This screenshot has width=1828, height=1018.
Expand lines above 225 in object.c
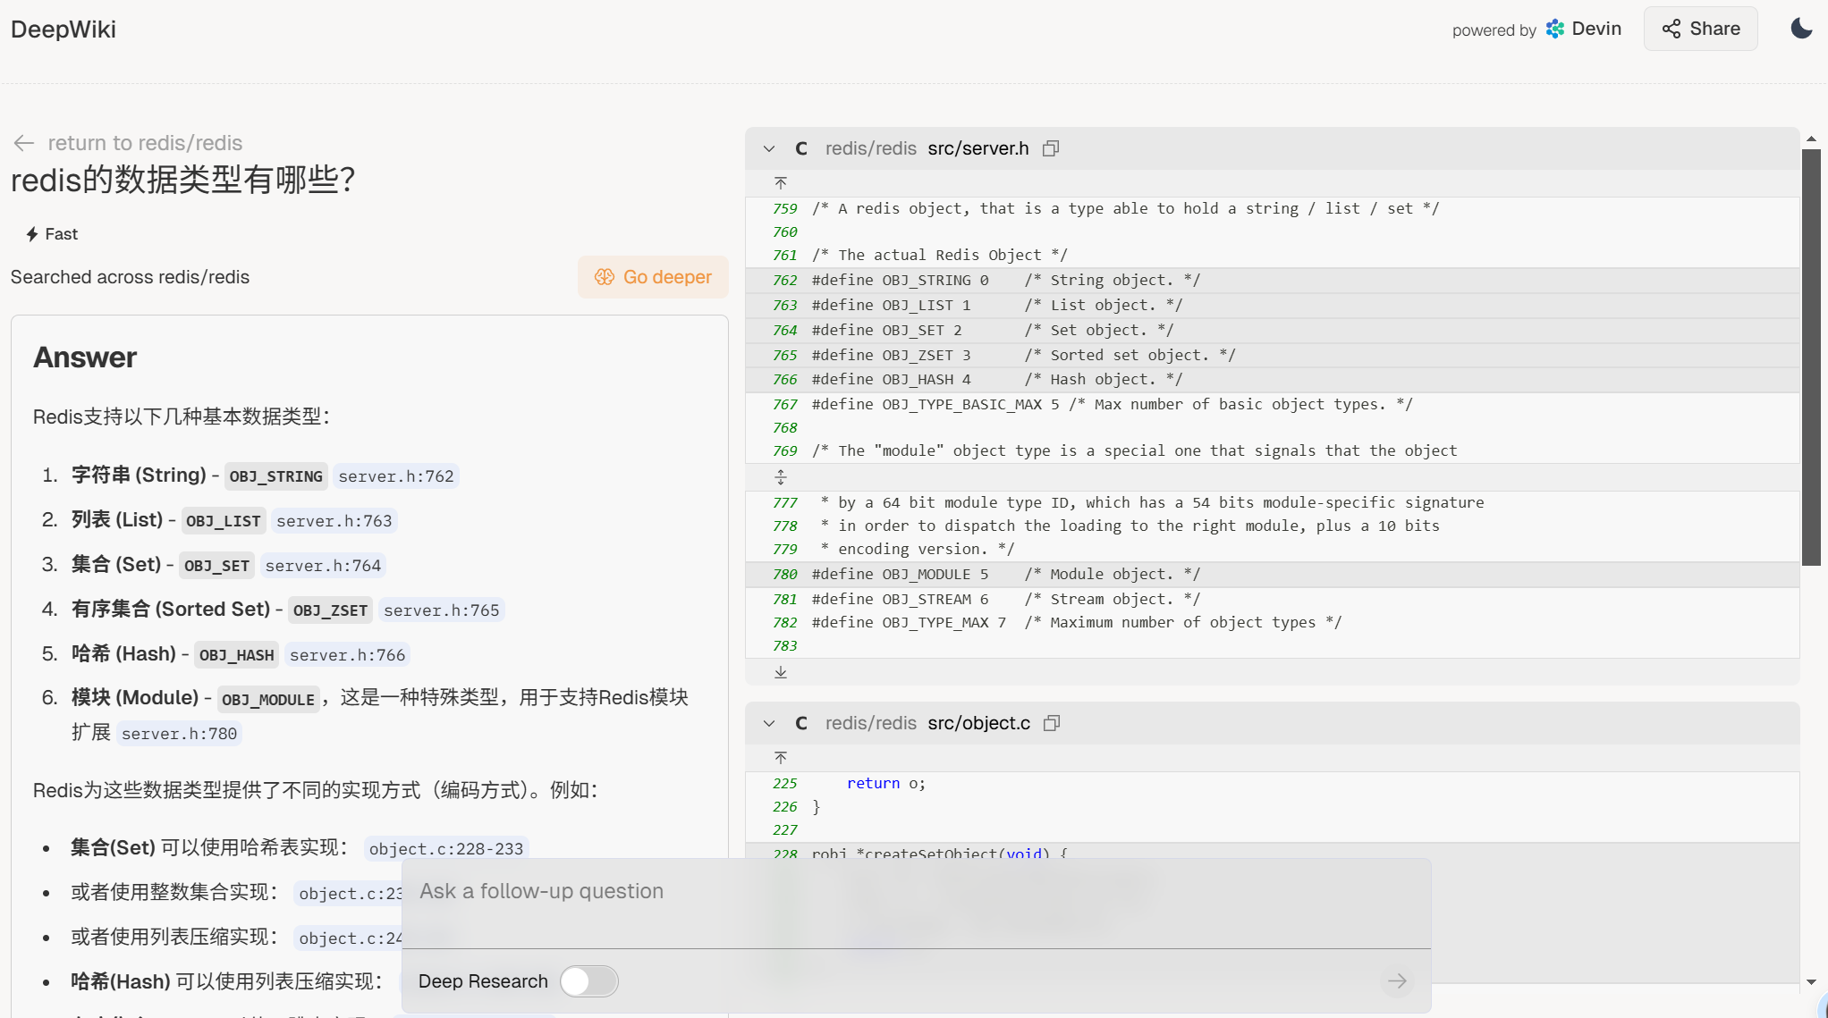(x=781, y=758)
